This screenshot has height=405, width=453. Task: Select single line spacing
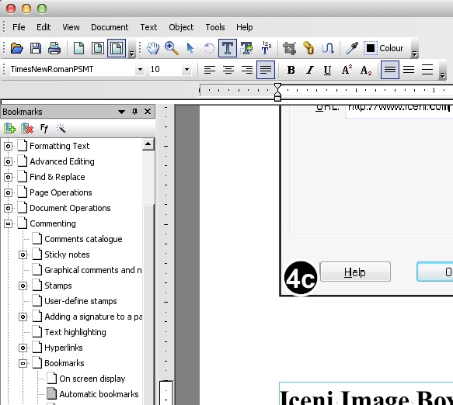(390, 70)
